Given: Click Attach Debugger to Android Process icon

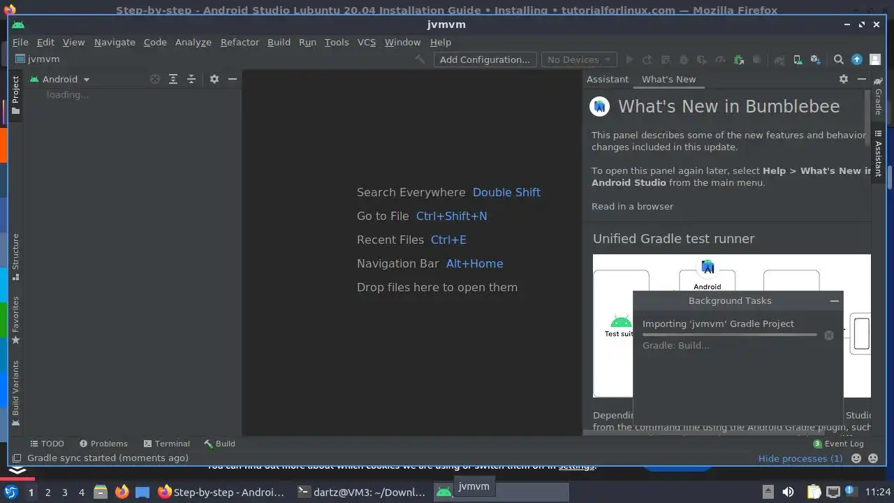Looking at the screenshot, I should [739, 59].
